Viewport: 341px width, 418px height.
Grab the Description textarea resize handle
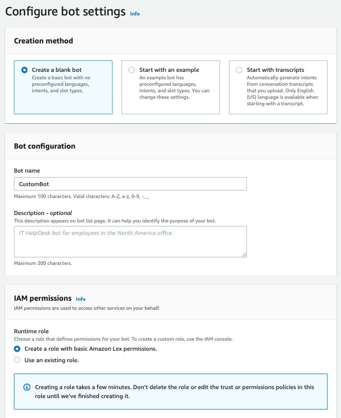(244, 254)
